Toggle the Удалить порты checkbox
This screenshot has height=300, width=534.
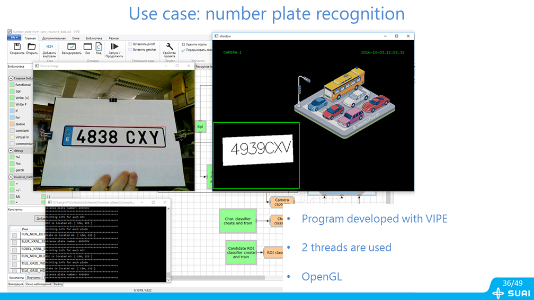pyautogui.click(x=184, y=44)
